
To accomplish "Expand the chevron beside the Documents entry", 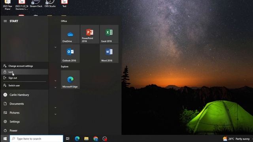I will coord(55,108).
